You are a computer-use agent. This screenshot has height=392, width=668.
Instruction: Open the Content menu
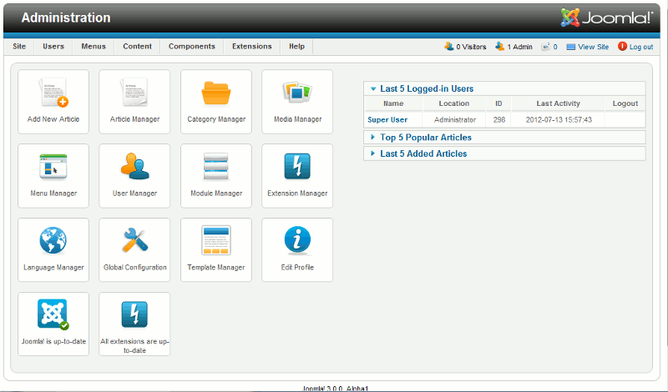(137, 47)
